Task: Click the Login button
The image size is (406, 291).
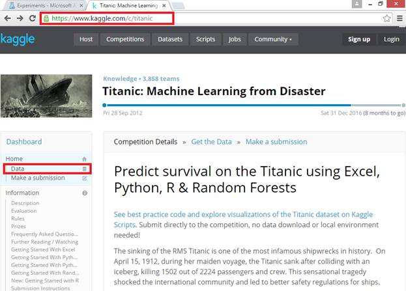Action: point(392,39)
